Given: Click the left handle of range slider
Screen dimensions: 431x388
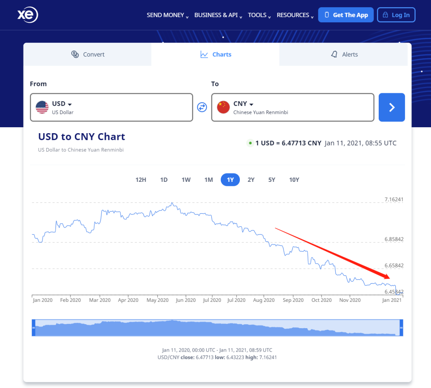Looking at the screenshot, I should [34, 328].
